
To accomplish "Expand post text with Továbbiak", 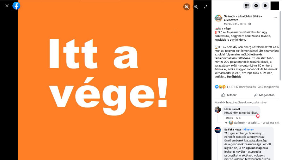I will [234, 76].
